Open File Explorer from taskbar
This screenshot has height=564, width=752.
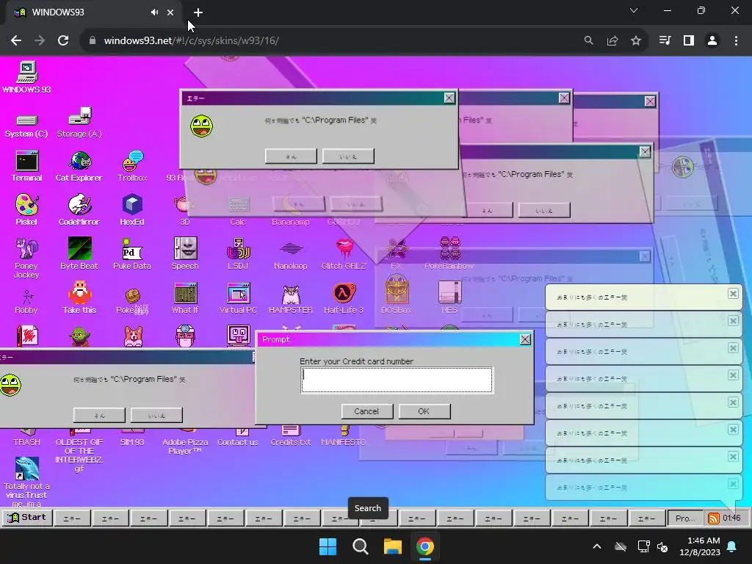[x=393, y=546]
